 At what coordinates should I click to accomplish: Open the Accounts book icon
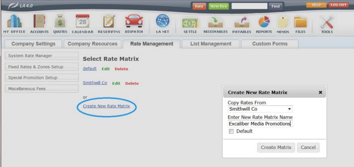(x=39, y=22)
